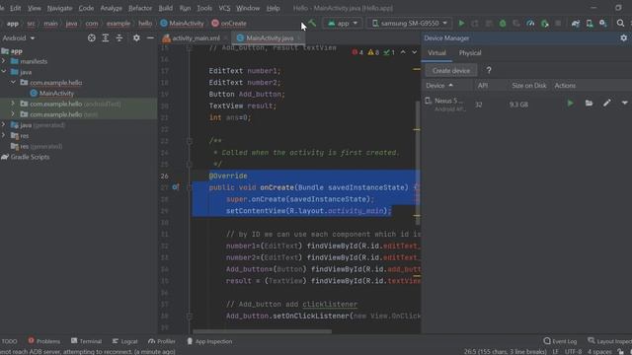The width and height of the screenshot is (632, 355).
Task: Open the Refactor menu
Action: tap(140, 8)
